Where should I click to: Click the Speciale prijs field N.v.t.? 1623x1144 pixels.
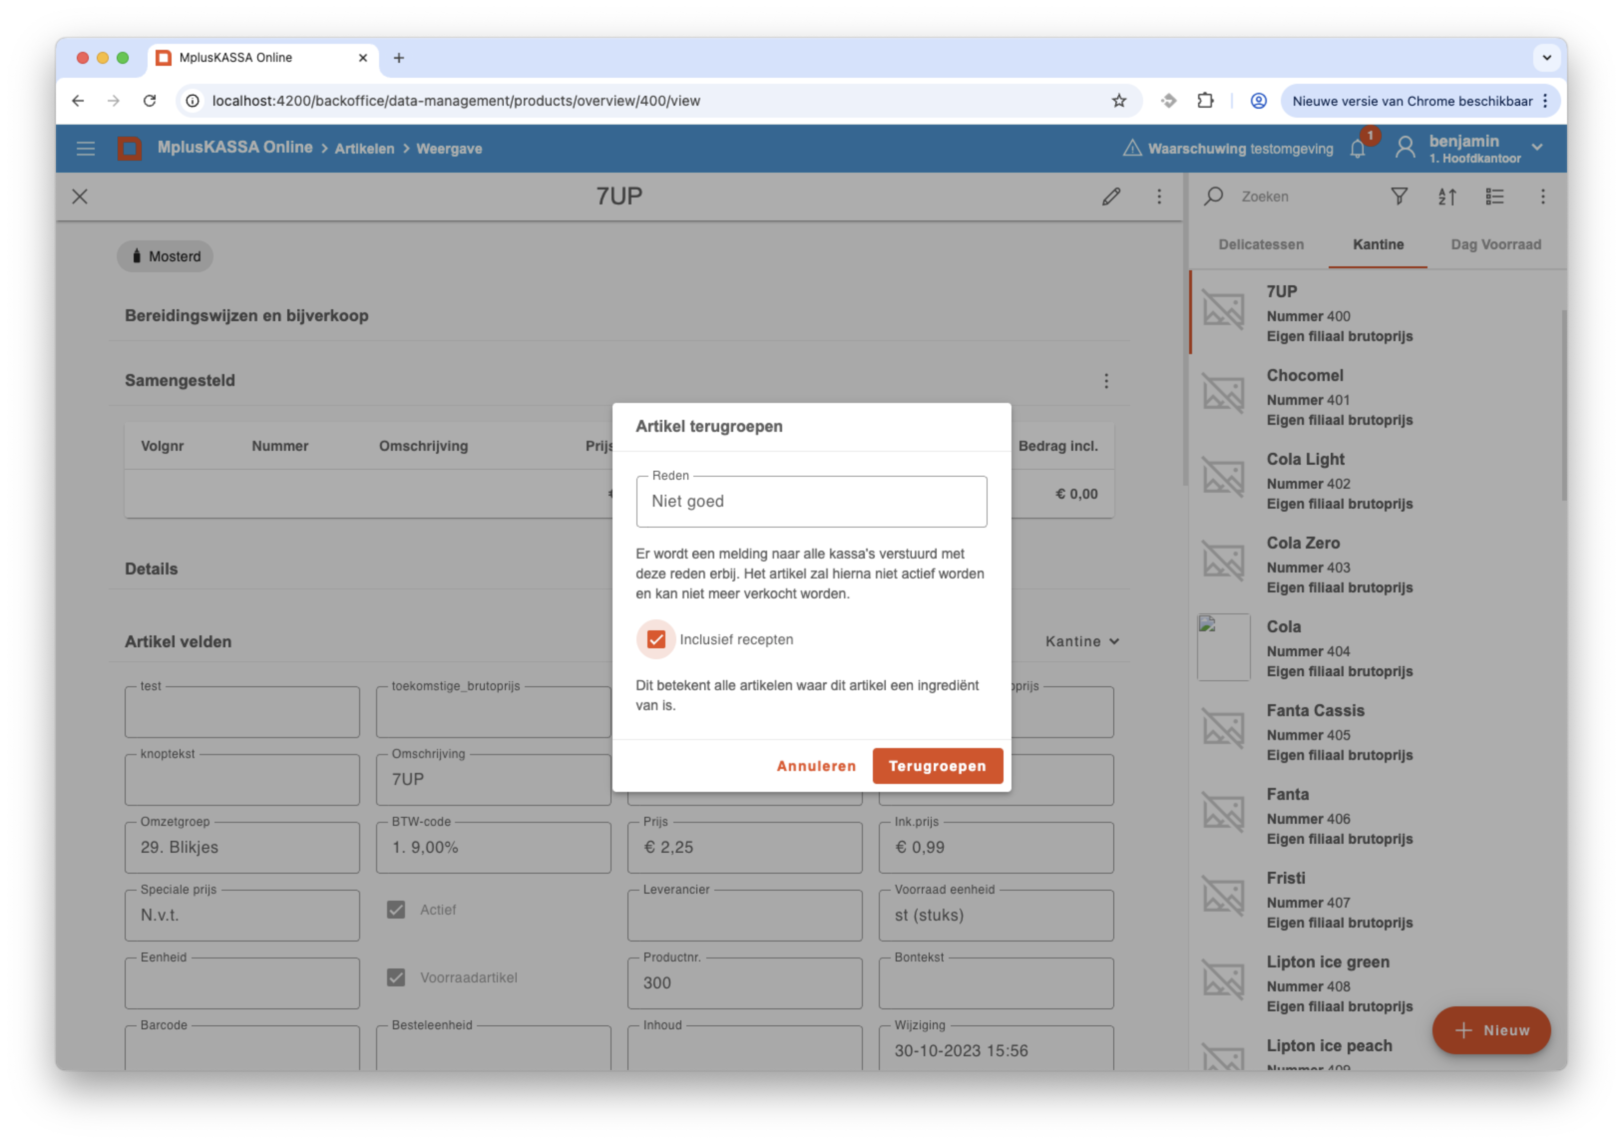(x=242, y=915)
